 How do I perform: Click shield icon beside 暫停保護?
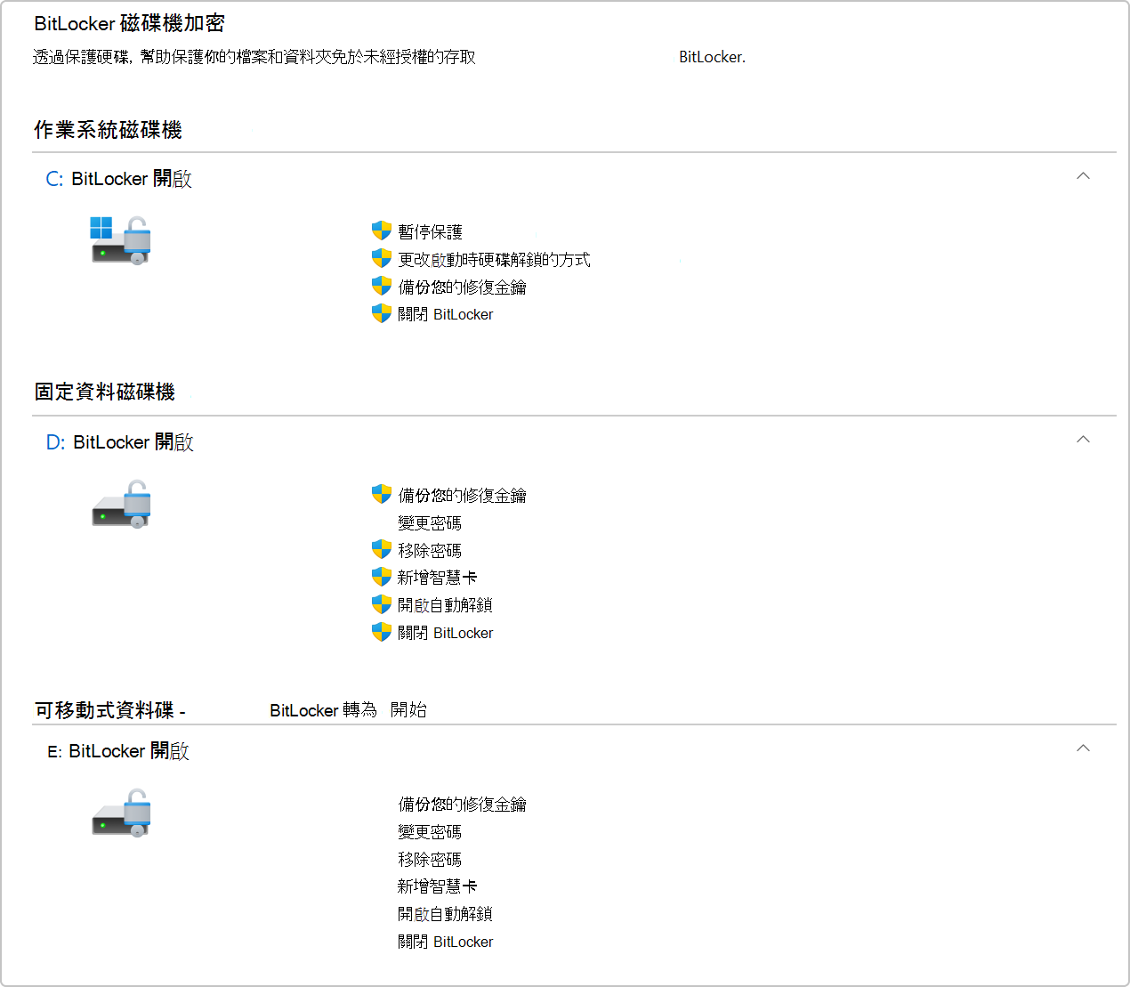pyautogui.click(x=382, y=231)
